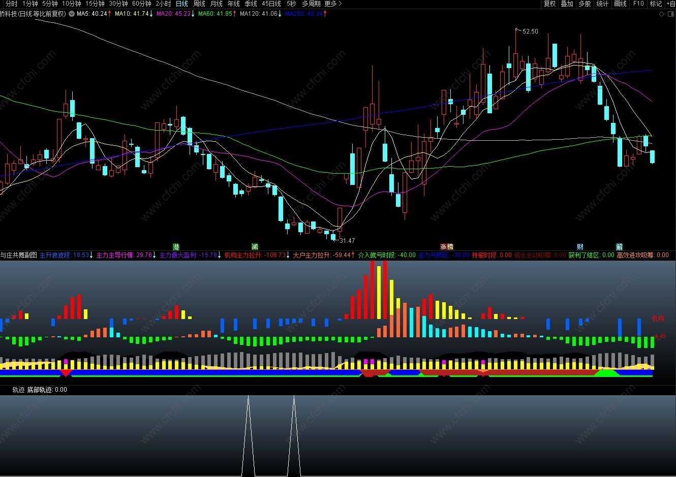676x477 pixels.
Task: Select the 15分钟 period tab
Action: [95, 4]
